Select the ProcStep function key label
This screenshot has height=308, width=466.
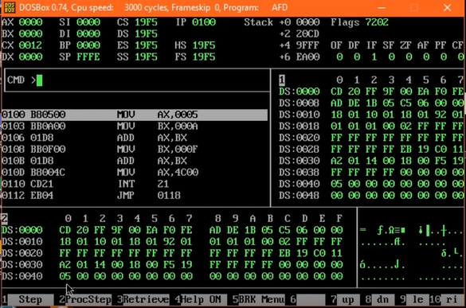88,299
